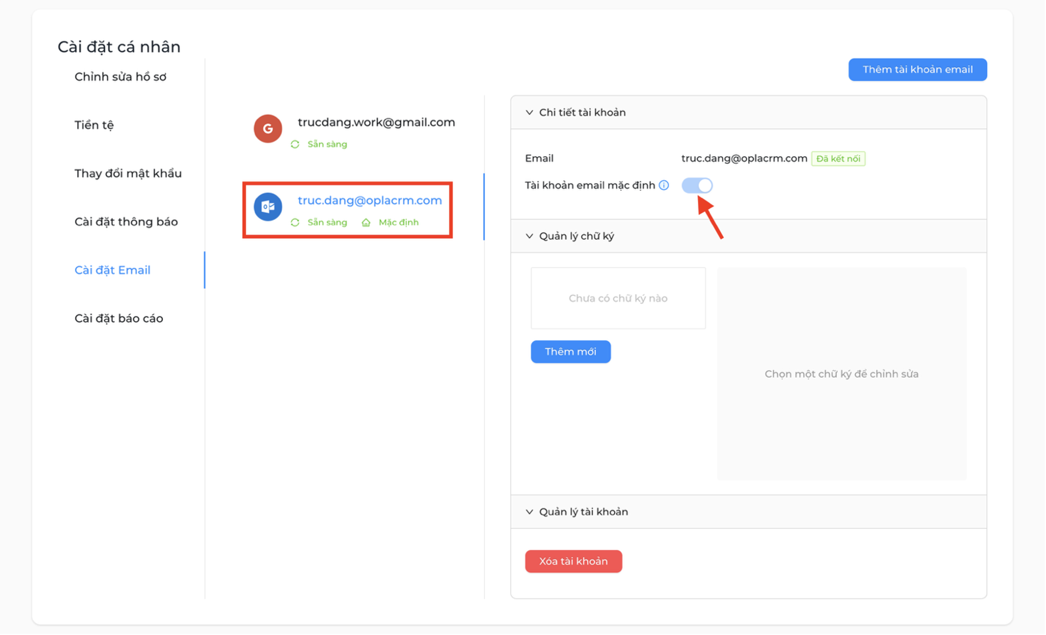Screen dimensions: 1046x635
Task: Click the Gmail account avatar icon
Action: [268, 129]
